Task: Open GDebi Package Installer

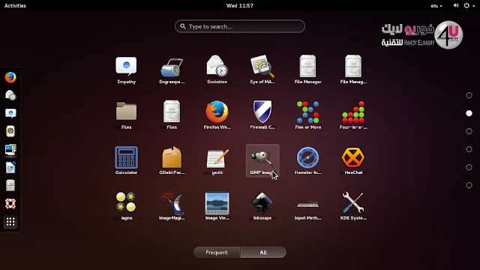Action: (x=172, y=160)
